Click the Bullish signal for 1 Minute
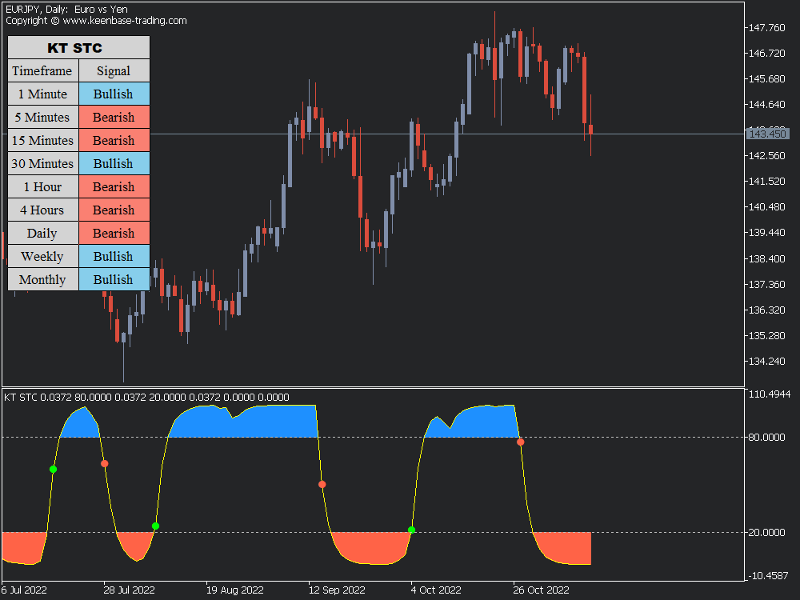Screen dimensions: 800x600 point(114,94)
